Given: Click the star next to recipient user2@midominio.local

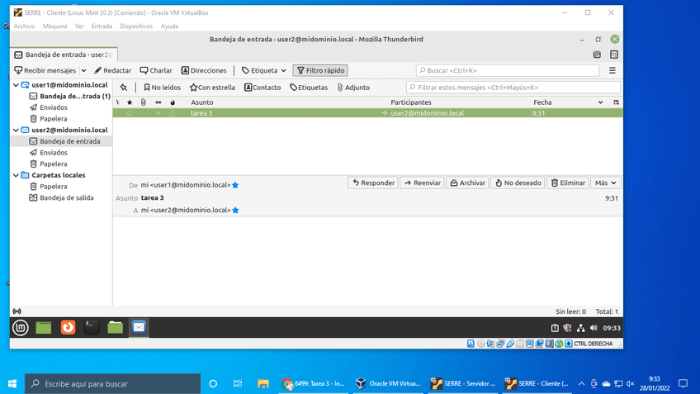Looking at the screenshot, I should [236, 211].
